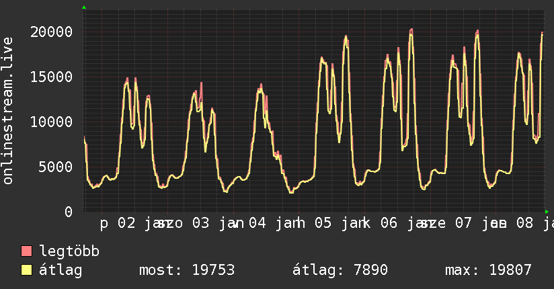Select the 'legtöbb' legend label
554x289 pixels.
(x=69, y=251)
